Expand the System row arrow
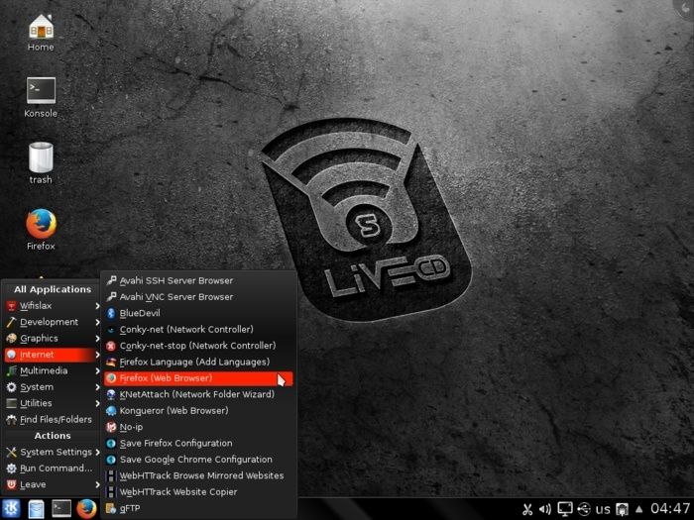The height and width of the screenshot is (520, 694). pyautogui.click(x=97, y=387)
